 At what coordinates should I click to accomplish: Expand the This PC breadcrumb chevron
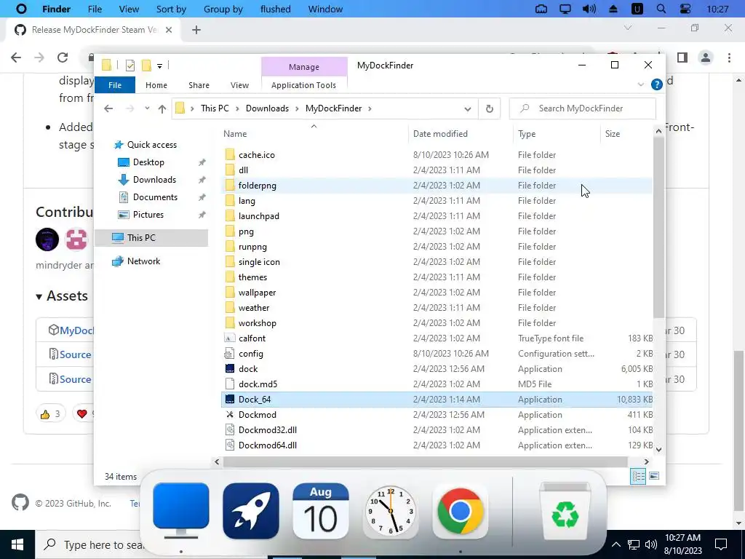(237, 108)
